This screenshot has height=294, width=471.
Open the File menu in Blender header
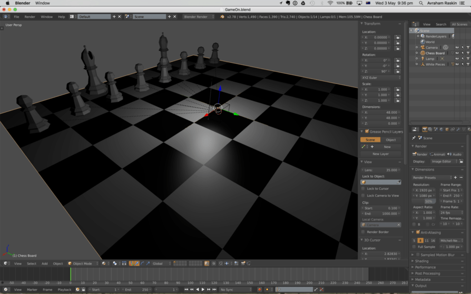pos(16,17)
